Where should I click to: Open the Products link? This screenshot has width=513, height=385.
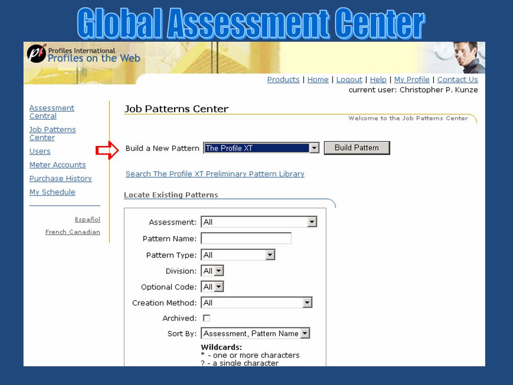tap(283, 80)
